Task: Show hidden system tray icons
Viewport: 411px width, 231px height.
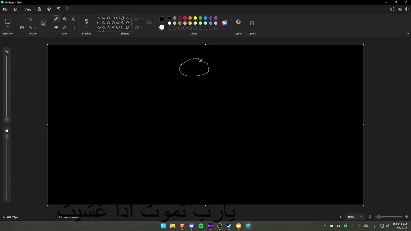Action: click(x=325, y=226)
